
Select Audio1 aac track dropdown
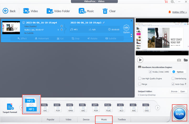58,30
